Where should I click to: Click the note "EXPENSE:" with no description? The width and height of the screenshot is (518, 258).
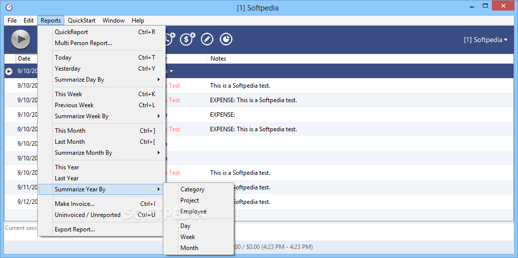(x=223, y=115)
